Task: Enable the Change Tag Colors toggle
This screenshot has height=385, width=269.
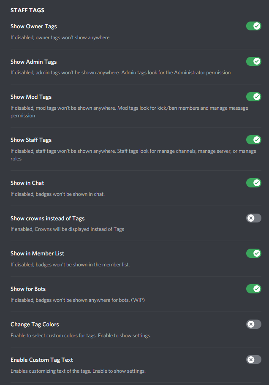Action: click(x=253, y=324)
